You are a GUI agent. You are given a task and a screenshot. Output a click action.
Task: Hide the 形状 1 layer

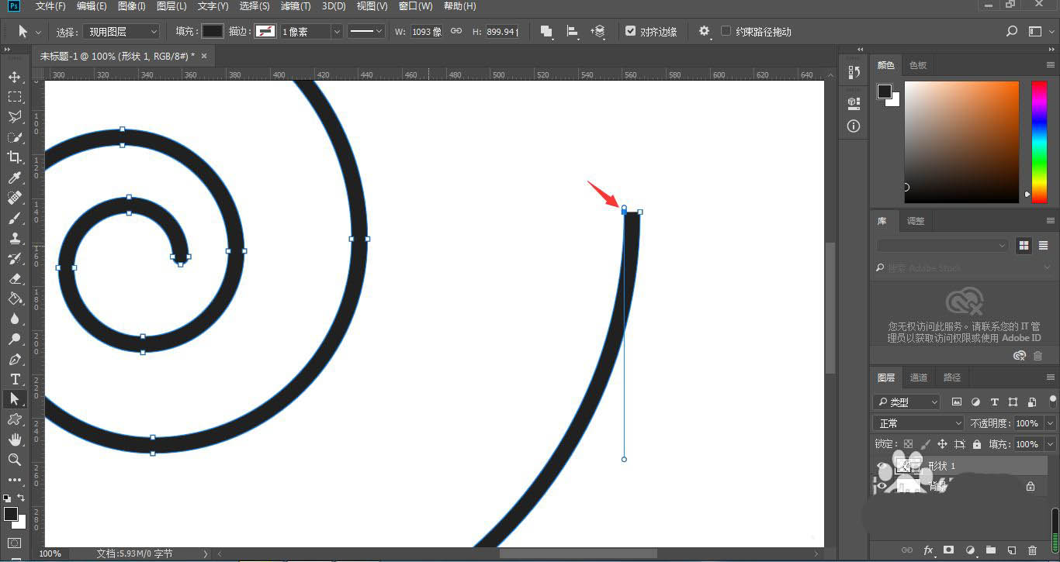[881, 466]
